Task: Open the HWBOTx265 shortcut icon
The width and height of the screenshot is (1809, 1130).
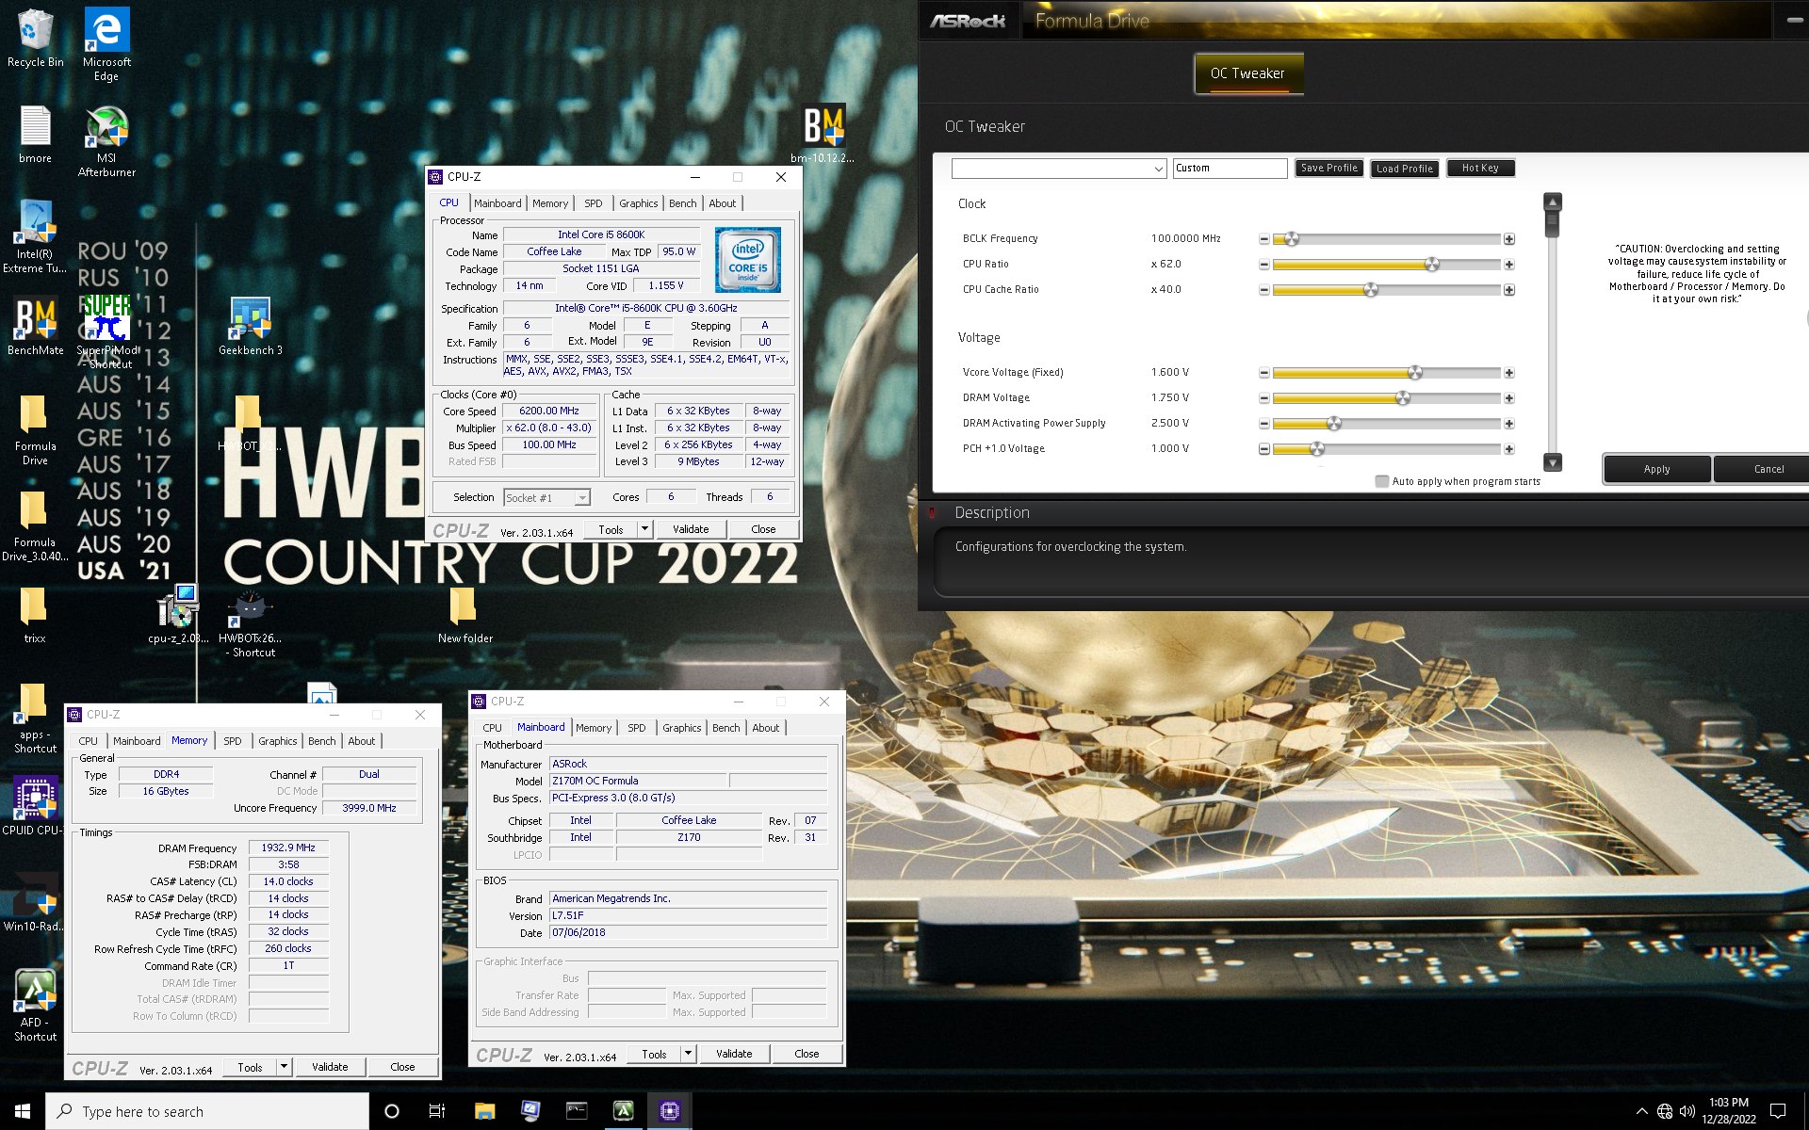Action: tap(250, 621)
